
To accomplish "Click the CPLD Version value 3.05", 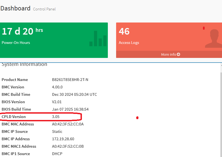I will tap(56, 117).
